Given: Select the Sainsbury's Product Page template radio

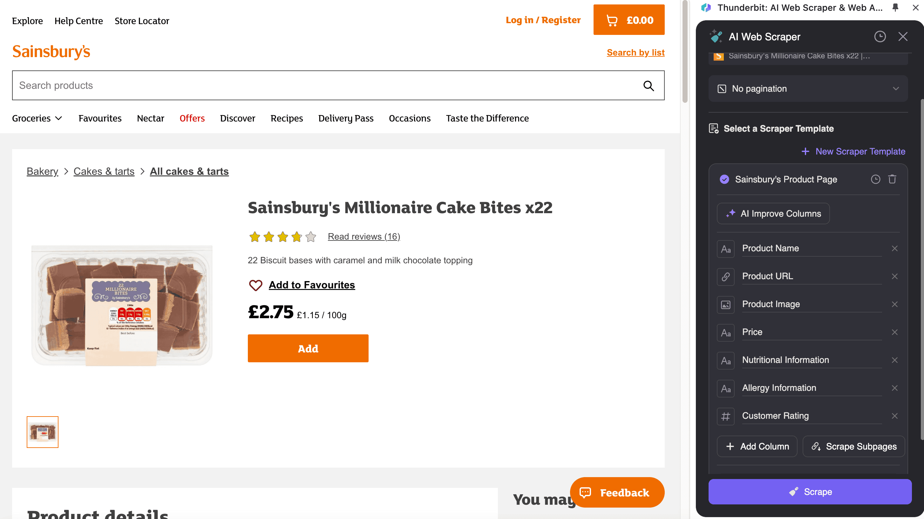Looking at the screenshot, I should [724, 180].
